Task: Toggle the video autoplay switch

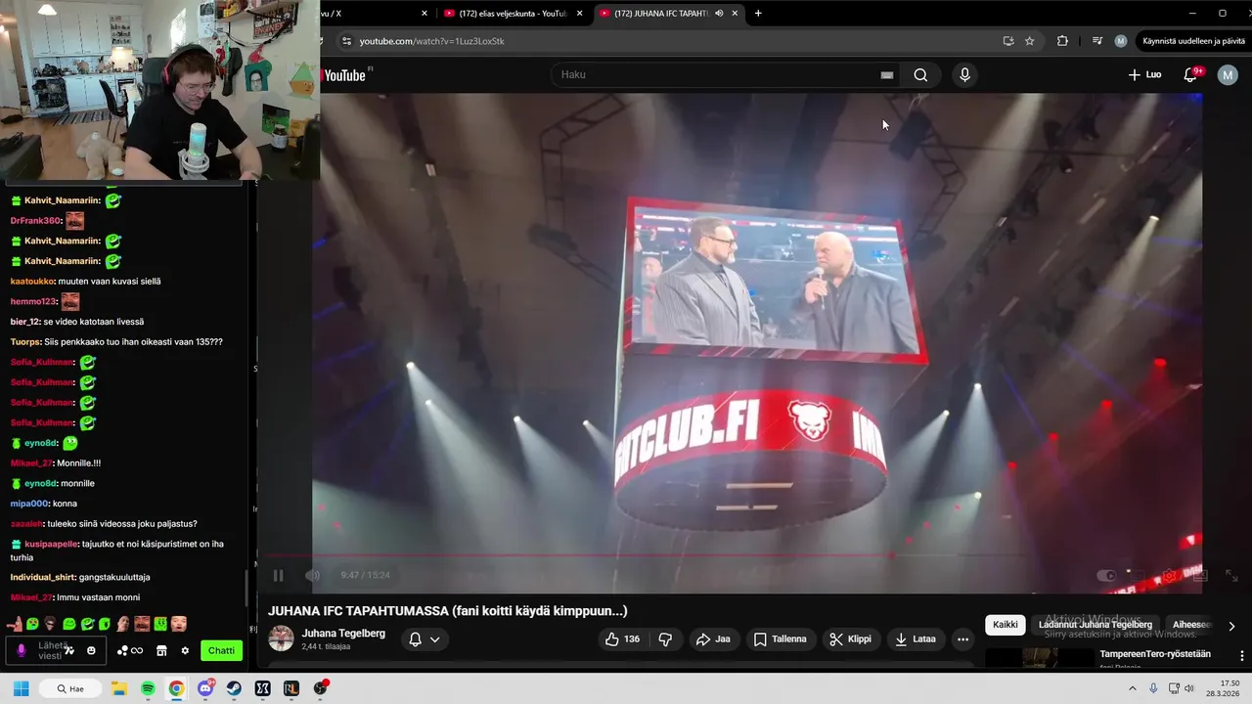Action: point(1106,576)
